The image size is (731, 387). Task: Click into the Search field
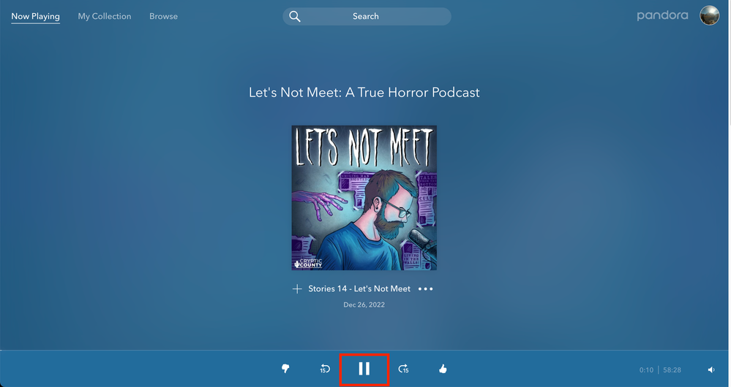(373, 17)
